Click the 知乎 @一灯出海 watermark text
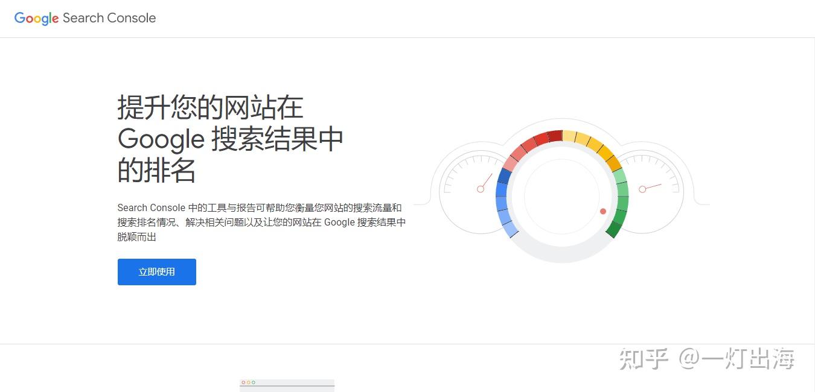 click(x=706, y=359)
